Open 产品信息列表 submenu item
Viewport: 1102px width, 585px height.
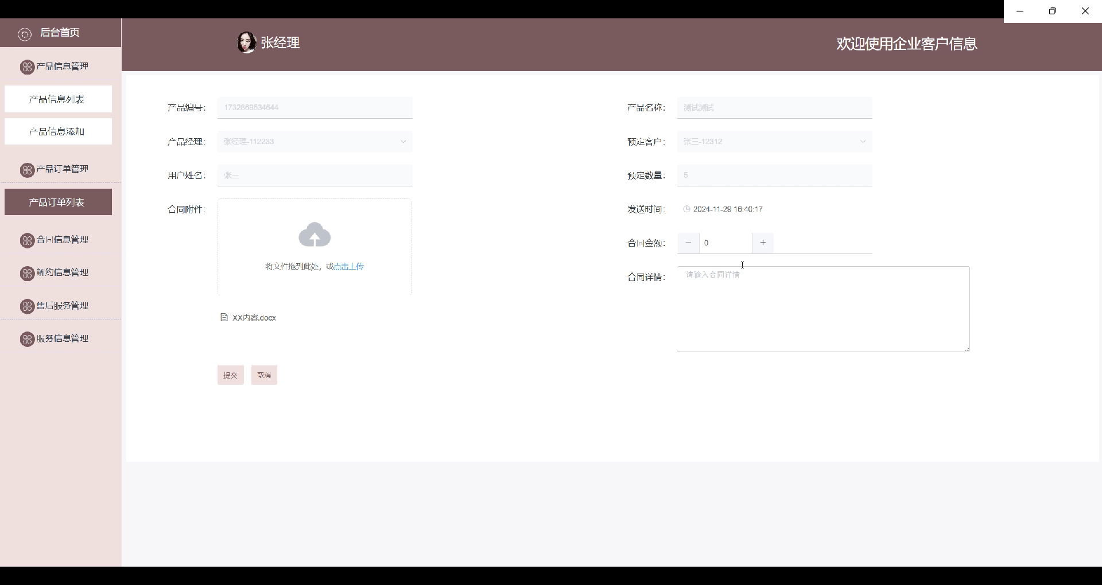pyautogui.click(x=58, y=99)
